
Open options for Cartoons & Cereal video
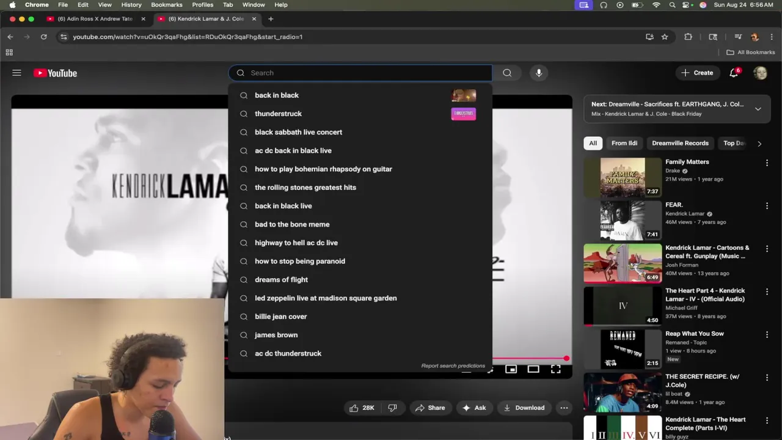click(x=767, y=249)
